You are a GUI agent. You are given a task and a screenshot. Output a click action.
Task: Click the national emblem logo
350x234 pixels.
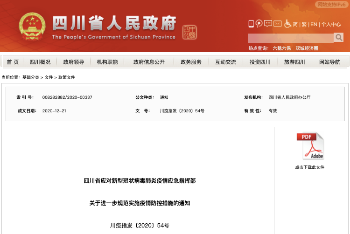coord(32,26)
